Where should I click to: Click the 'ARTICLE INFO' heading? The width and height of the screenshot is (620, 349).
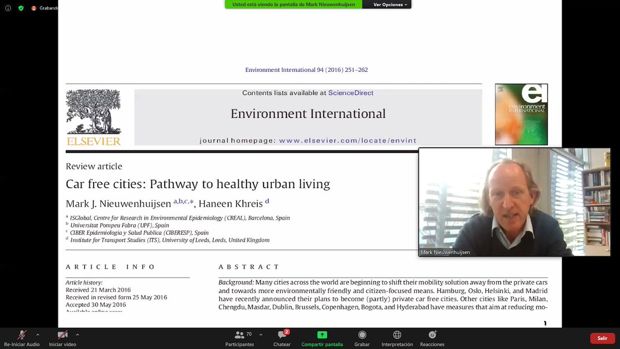click(111, 267)
